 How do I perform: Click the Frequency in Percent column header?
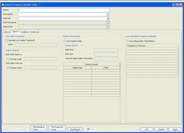(x=152, y=46)
